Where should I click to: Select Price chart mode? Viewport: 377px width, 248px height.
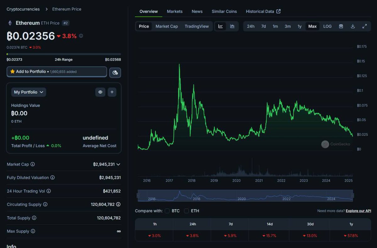[x=144, y=26]
